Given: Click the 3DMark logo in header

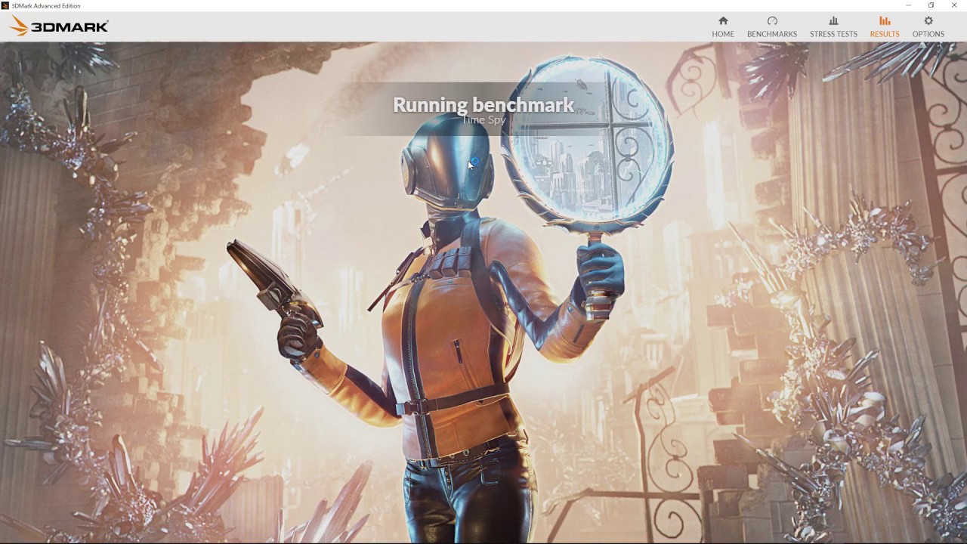Looking at the screenshot, I should click(59, 26).
